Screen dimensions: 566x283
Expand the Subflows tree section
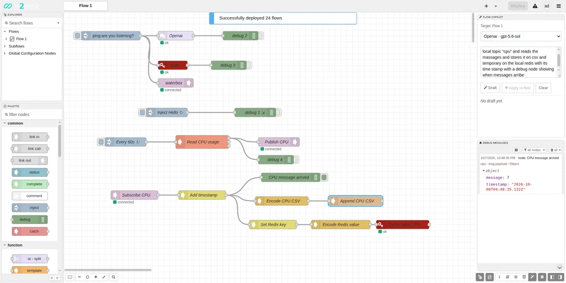tap(5, 46)
